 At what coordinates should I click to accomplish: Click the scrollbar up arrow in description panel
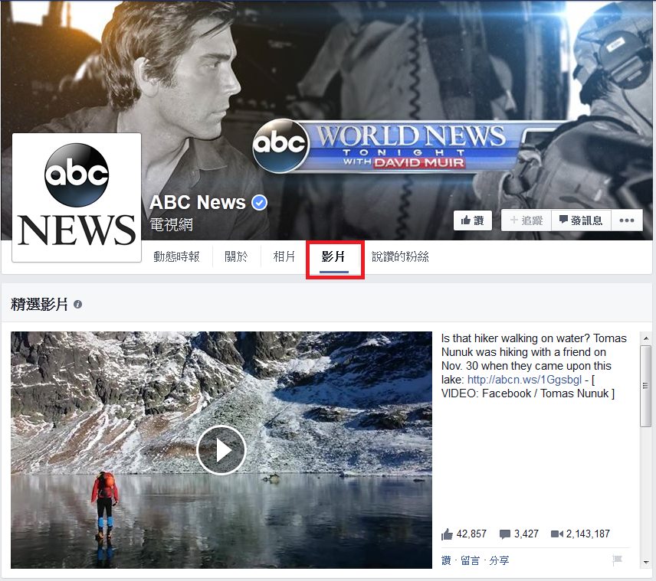point(645,338)
